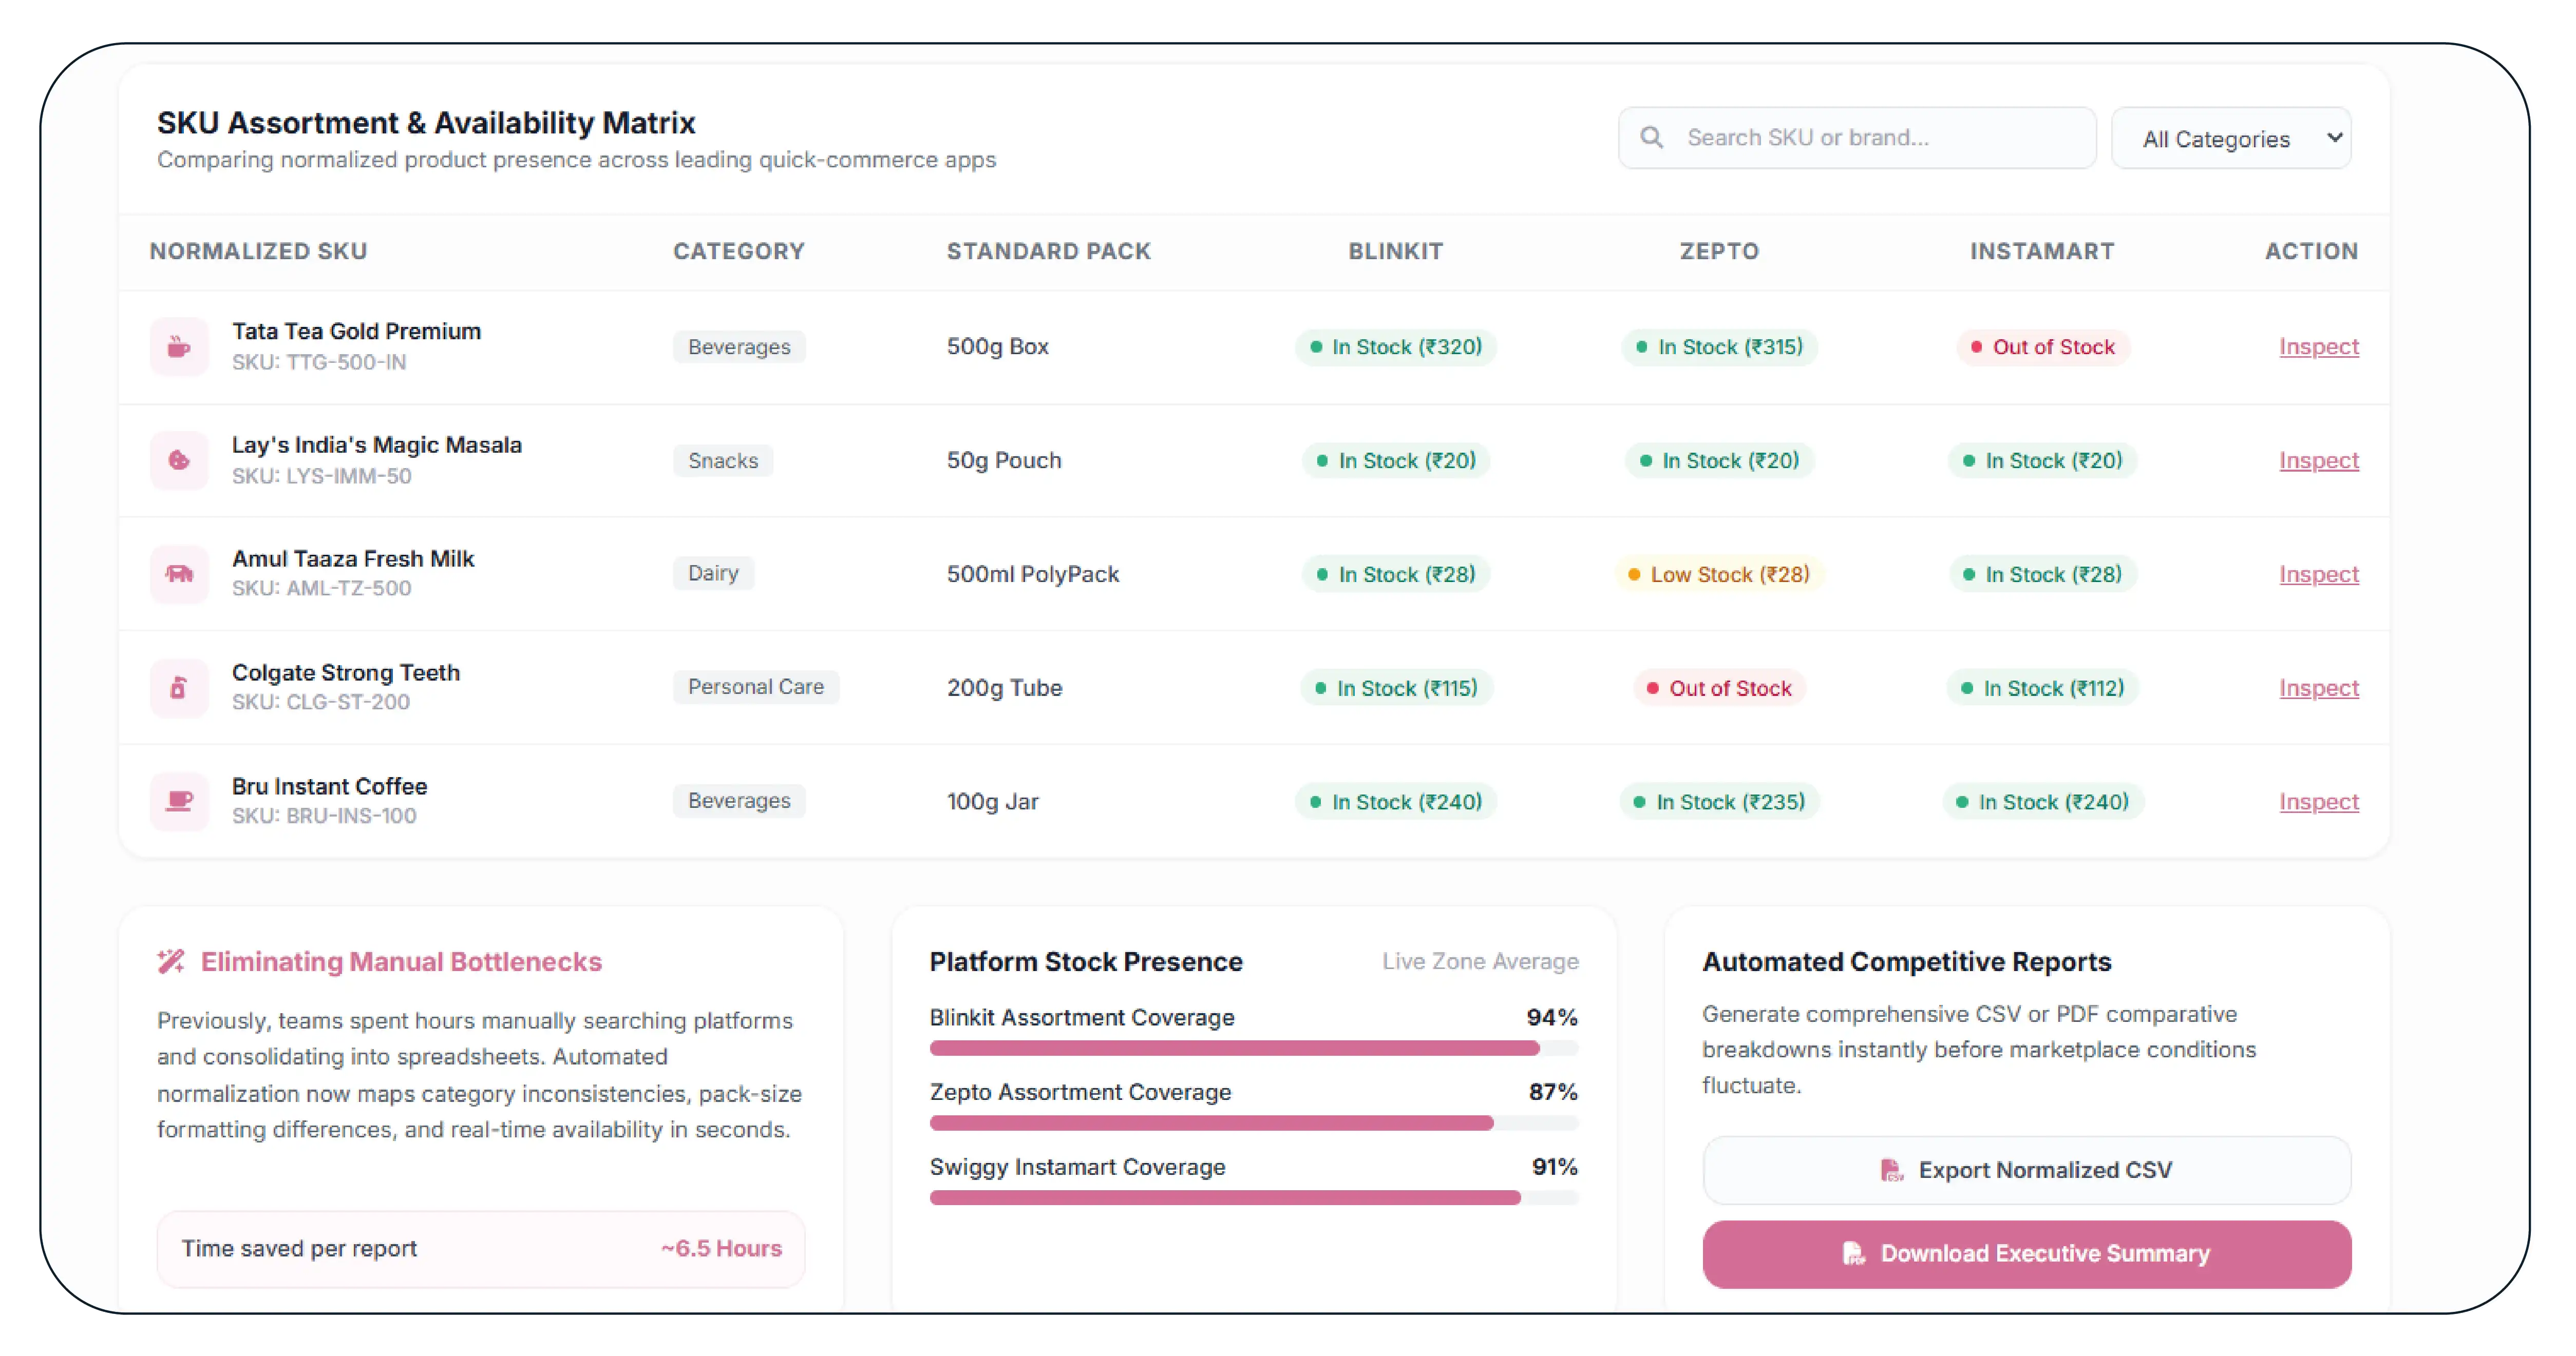Click the Blinkit Assortment Coverage progress bar
This screenshot has width=2576, height=1356.
pos(1254,1048)
